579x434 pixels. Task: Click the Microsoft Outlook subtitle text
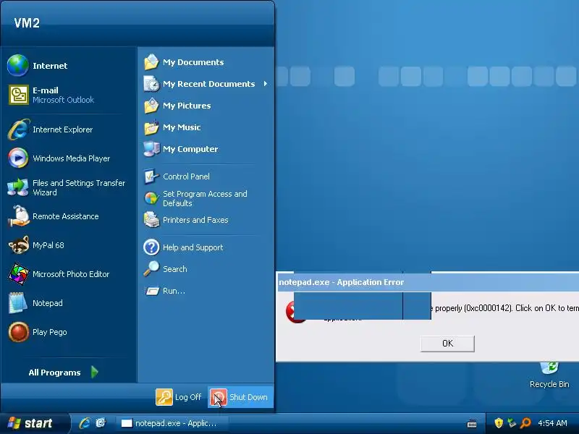[63, 100]
